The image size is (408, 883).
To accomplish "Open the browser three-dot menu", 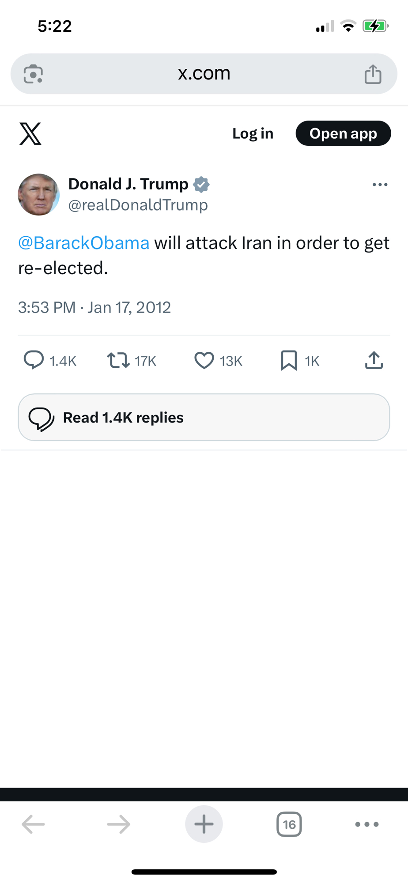I will click(x=366, y=824).
